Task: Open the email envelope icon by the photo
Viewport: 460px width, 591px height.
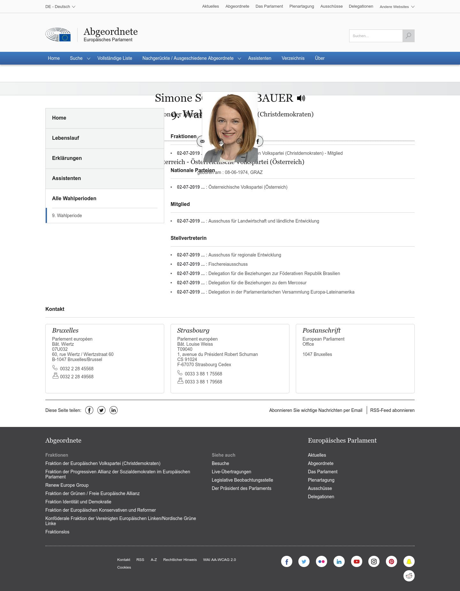Action: (x=202, y=141)
